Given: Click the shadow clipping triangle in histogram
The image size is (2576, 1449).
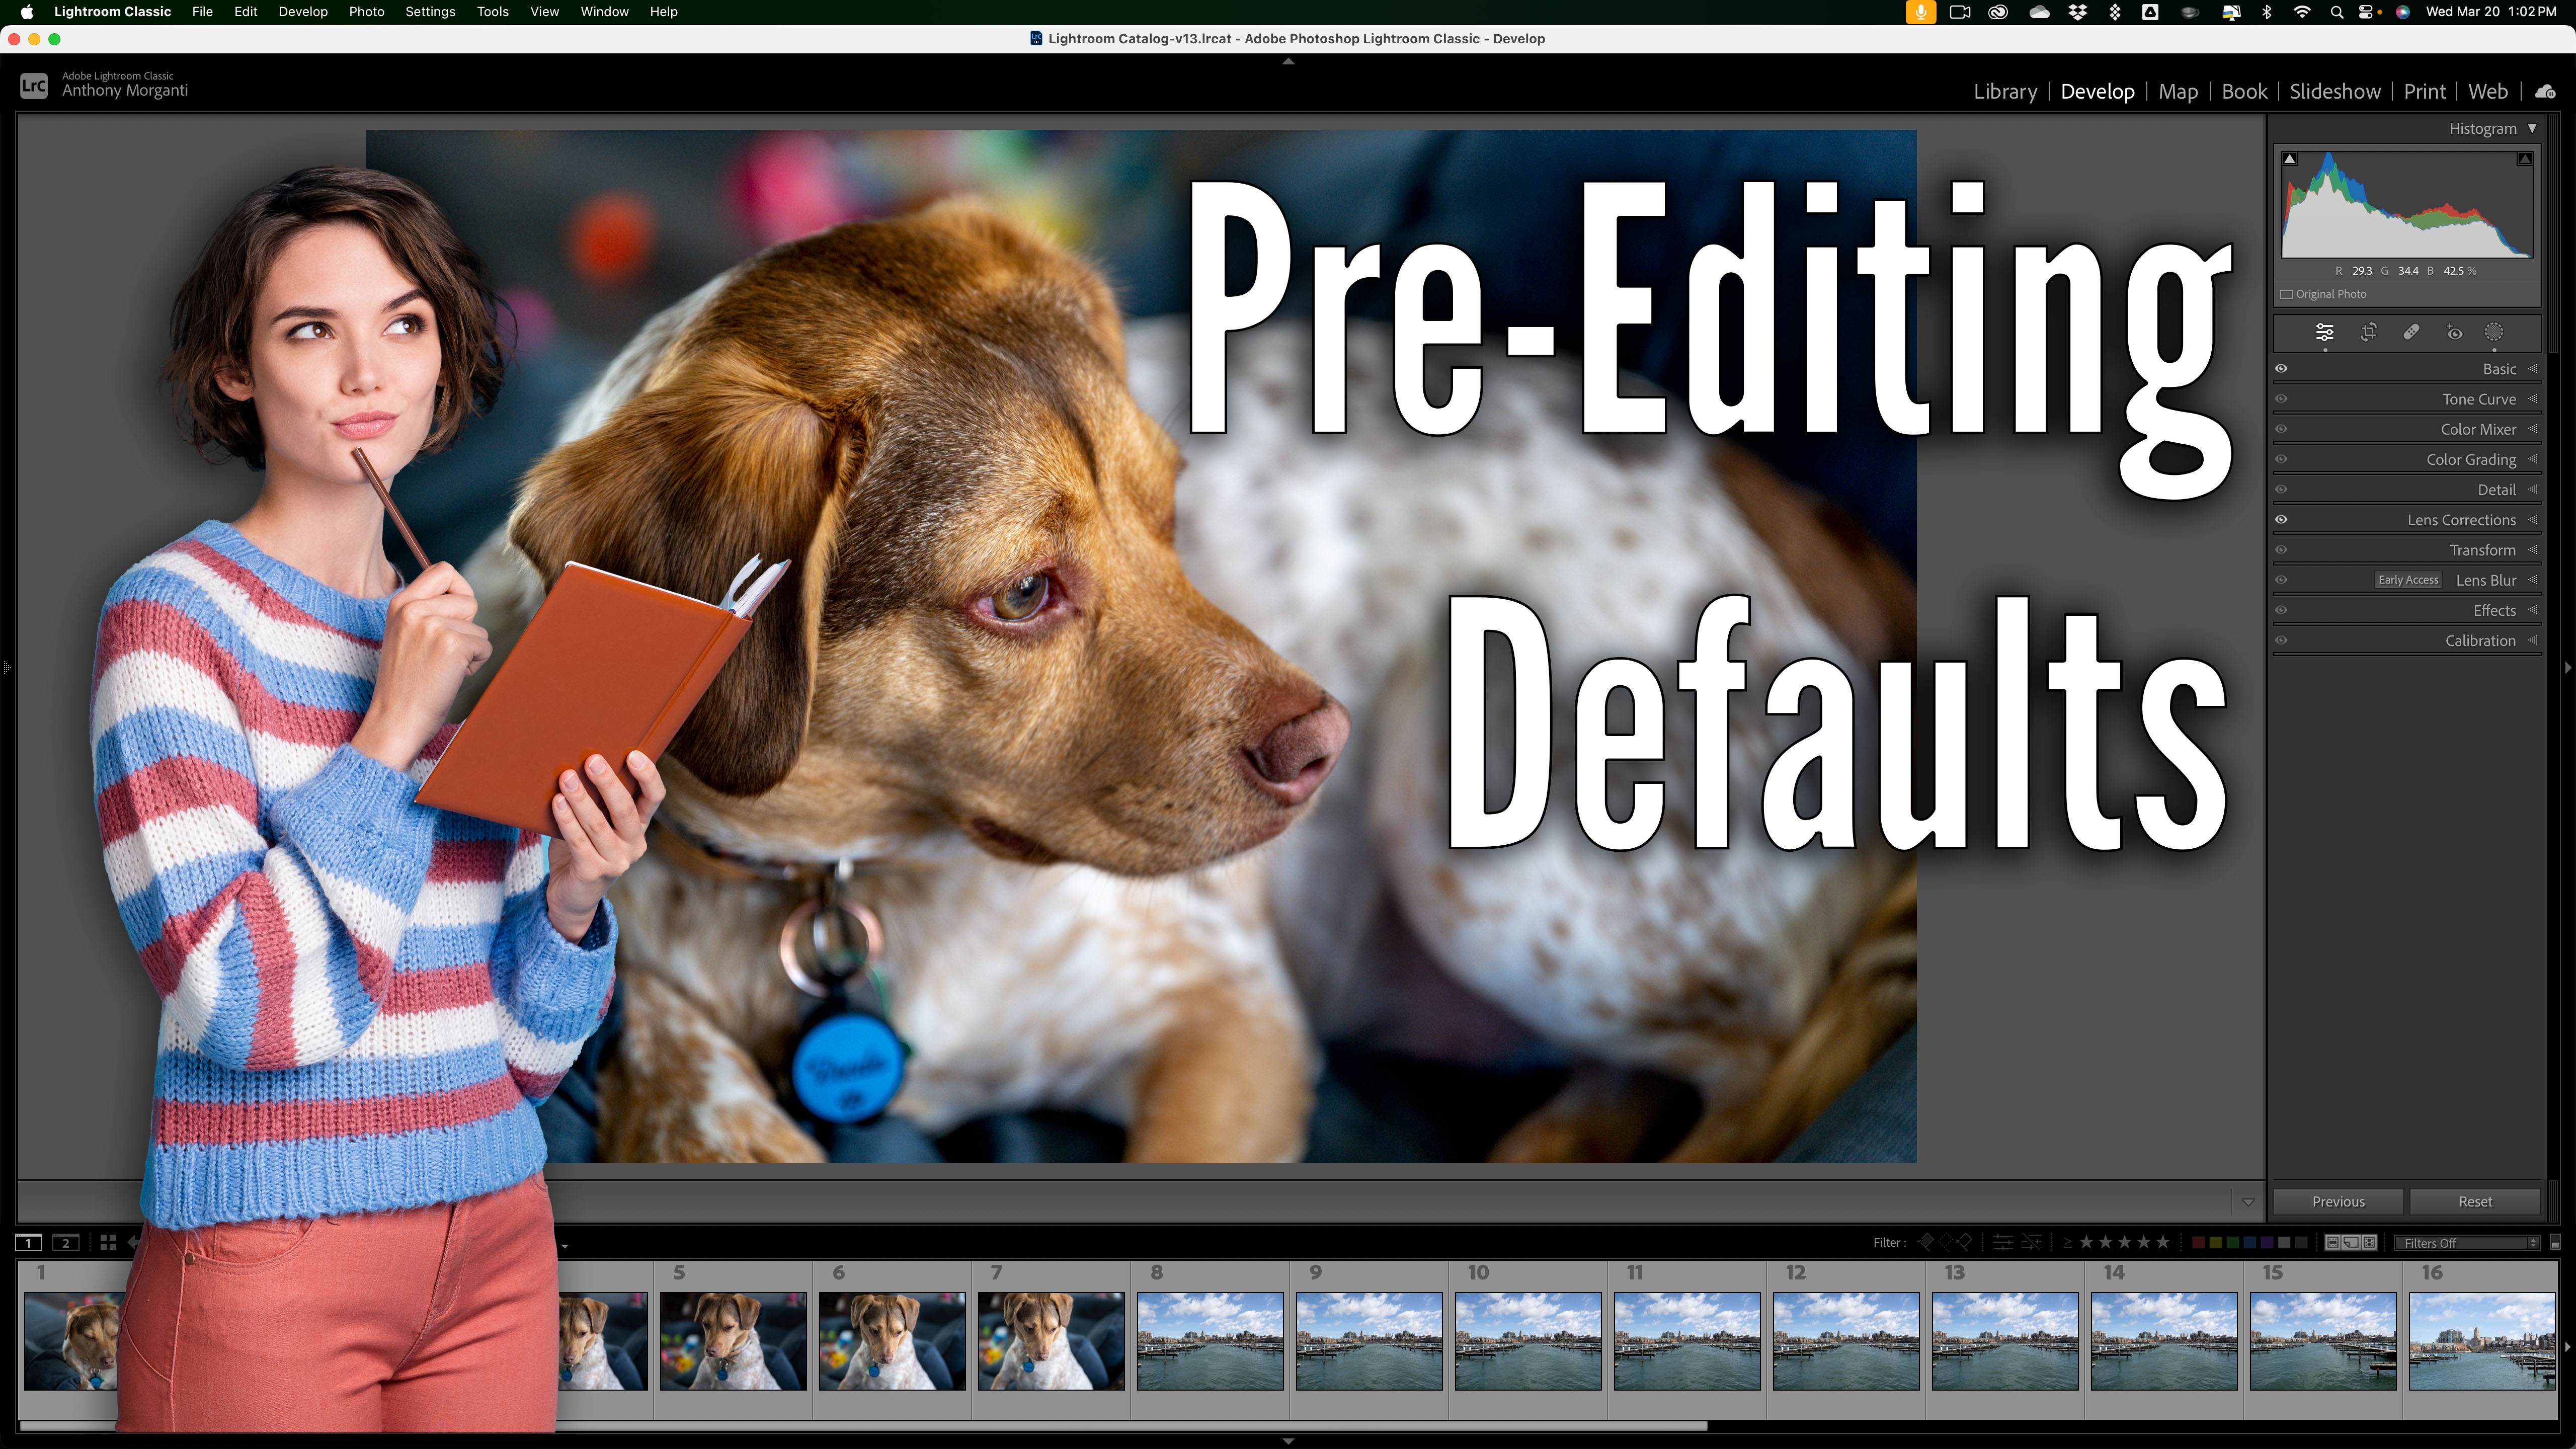Looking at the screenshot, I should pos(2290,159).
